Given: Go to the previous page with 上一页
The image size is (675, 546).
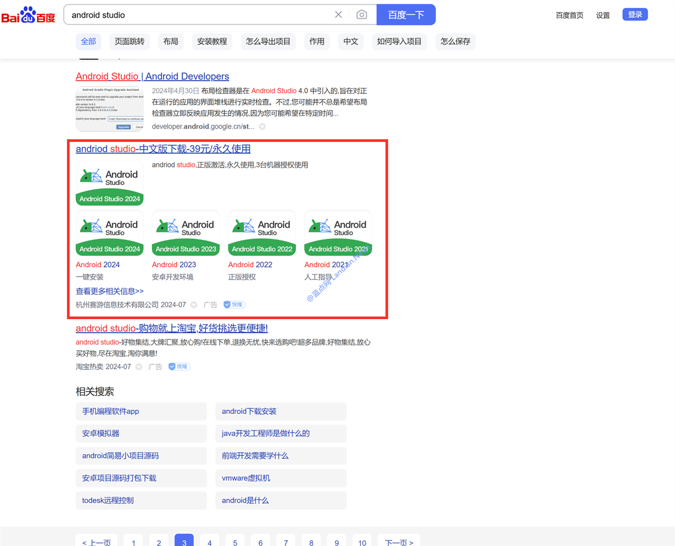Looking at the screenshot, I should point(97,540).
